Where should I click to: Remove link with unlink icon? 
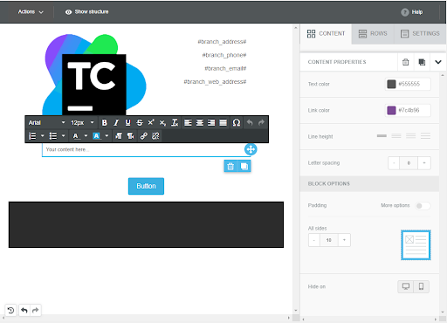click(155, 136)
